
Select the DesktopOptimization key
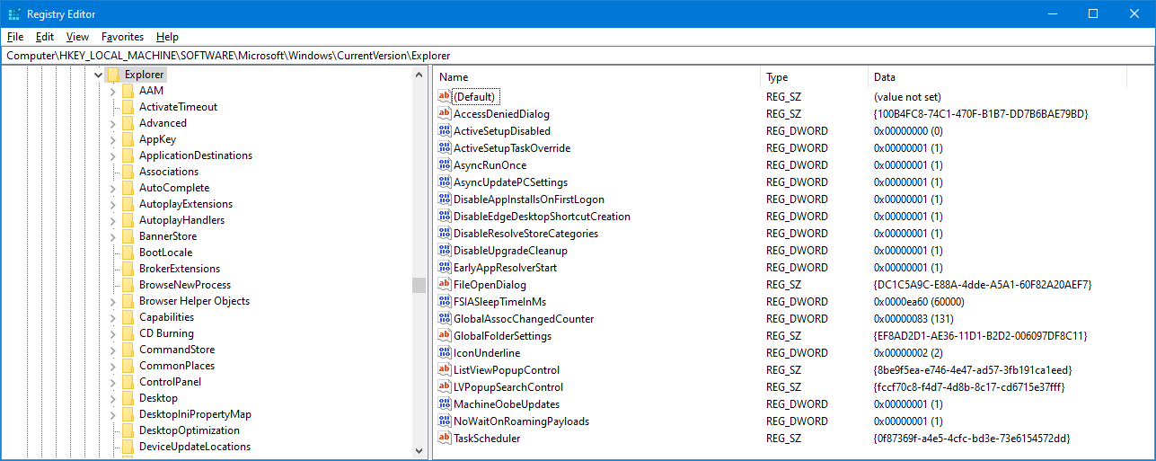[x=190, y=430]
